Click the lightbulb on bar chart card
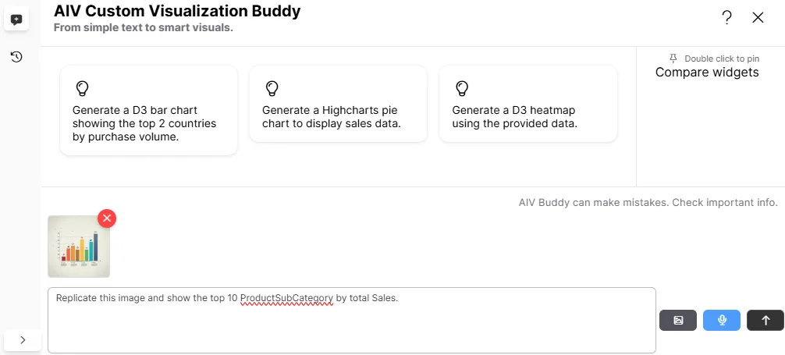The image size is (785, 355). [x=82, y=87]
